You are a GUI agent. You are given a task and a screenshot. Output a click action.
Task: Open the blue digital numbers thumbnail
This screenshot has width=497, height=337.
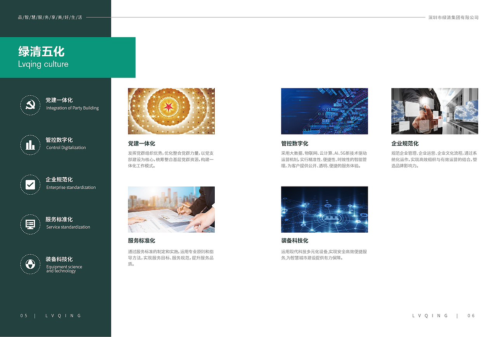[x=324, y=111]
